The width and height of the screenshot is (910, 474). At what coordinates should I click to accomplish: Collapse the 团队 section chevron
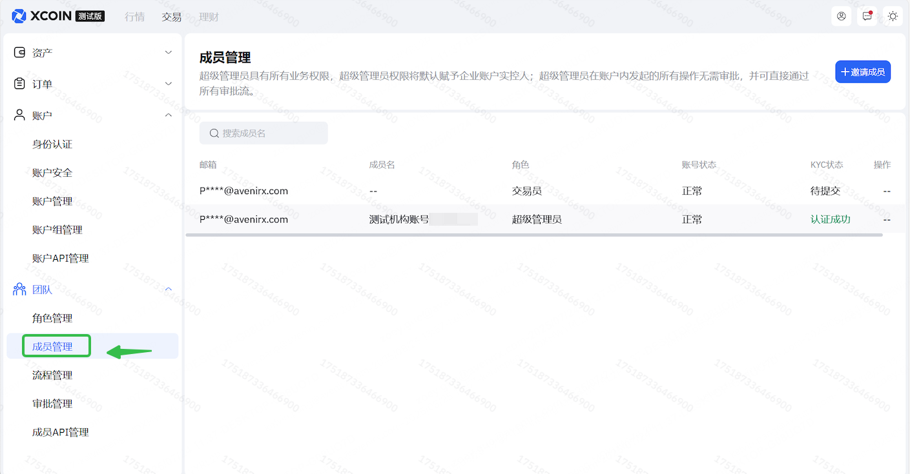pos(169,290)
